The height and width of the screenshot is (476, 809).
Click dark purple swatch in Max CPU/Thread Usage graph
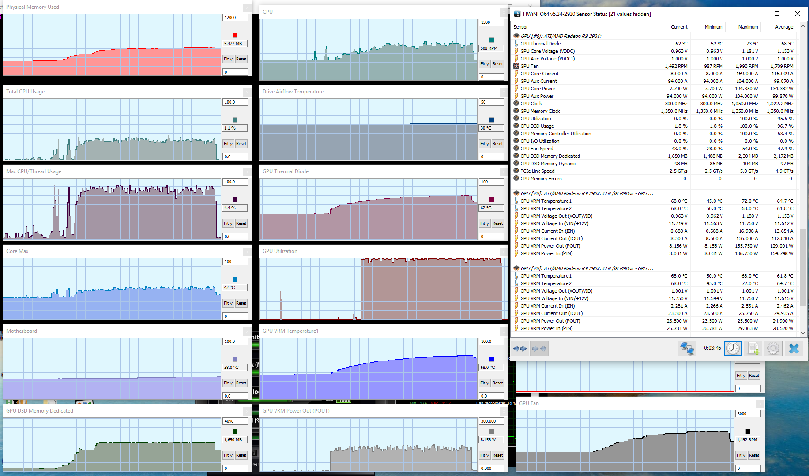[235, 200]
